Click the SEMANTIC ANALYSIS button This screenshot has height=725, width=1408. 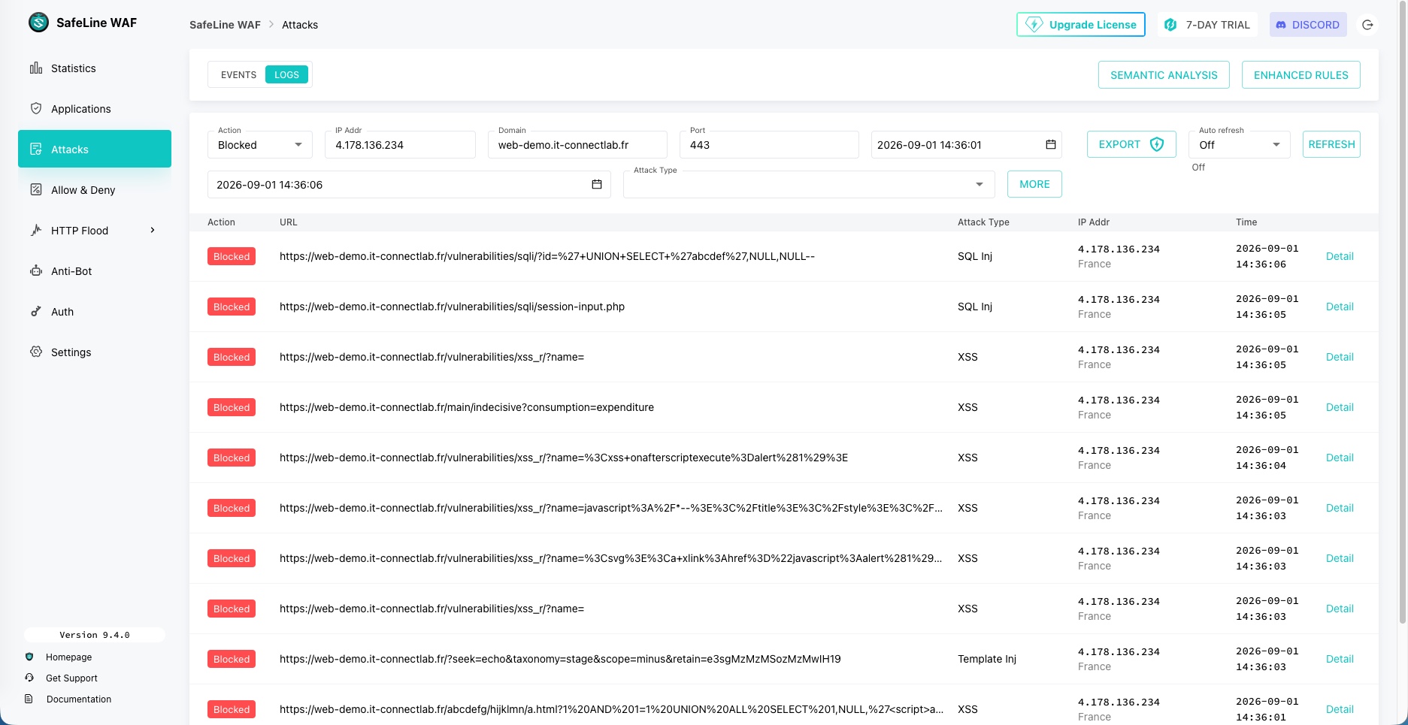click(1164, 75)
